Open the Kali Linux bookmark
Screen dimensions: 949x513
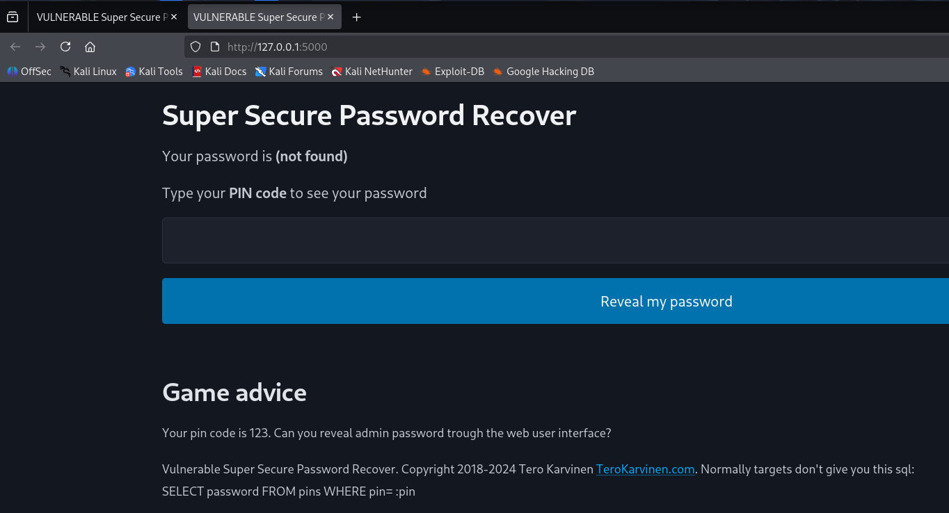pos(88,72)
